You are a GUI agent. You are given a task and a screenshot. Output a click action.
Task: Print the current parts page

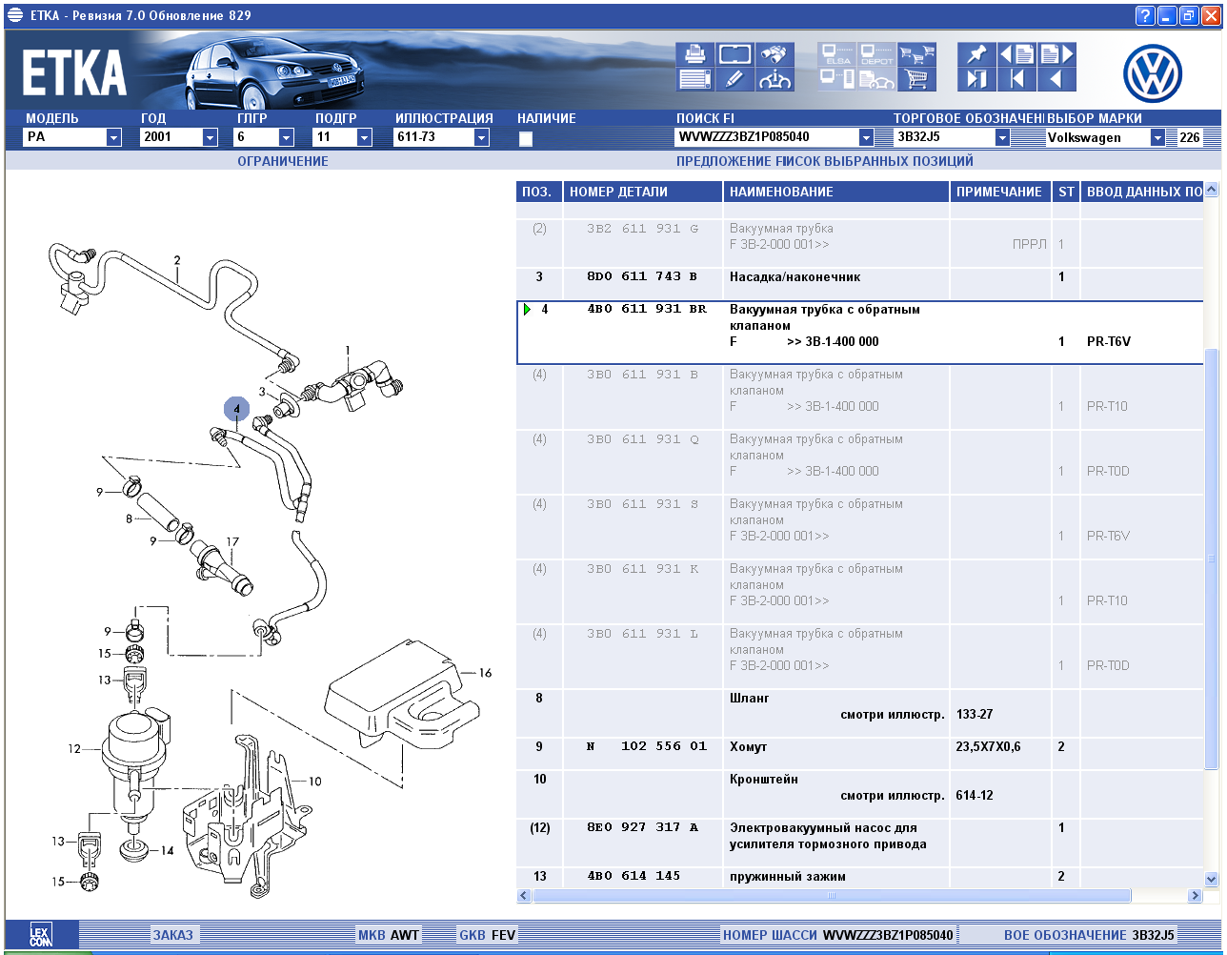(694, 54)
